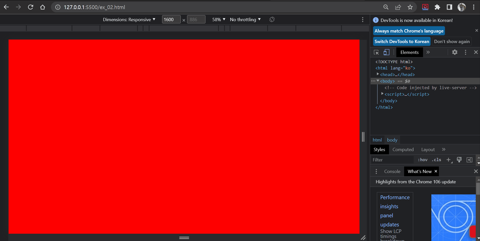Dismiss the Korean language notification

pyautogui.click(x=476, y=30)
